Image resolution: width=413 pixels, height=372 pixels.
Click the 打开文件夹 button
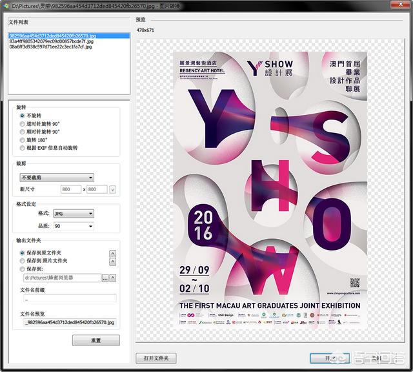(x=156, y=358)
